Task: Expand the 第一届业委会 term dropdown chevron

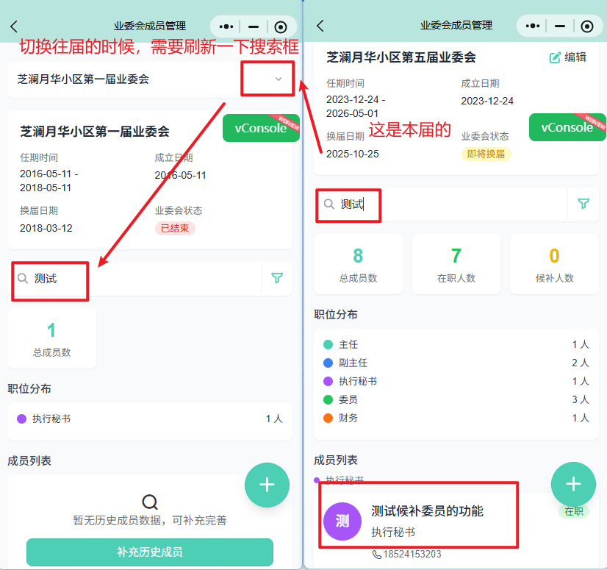Action: click(279, 79)
